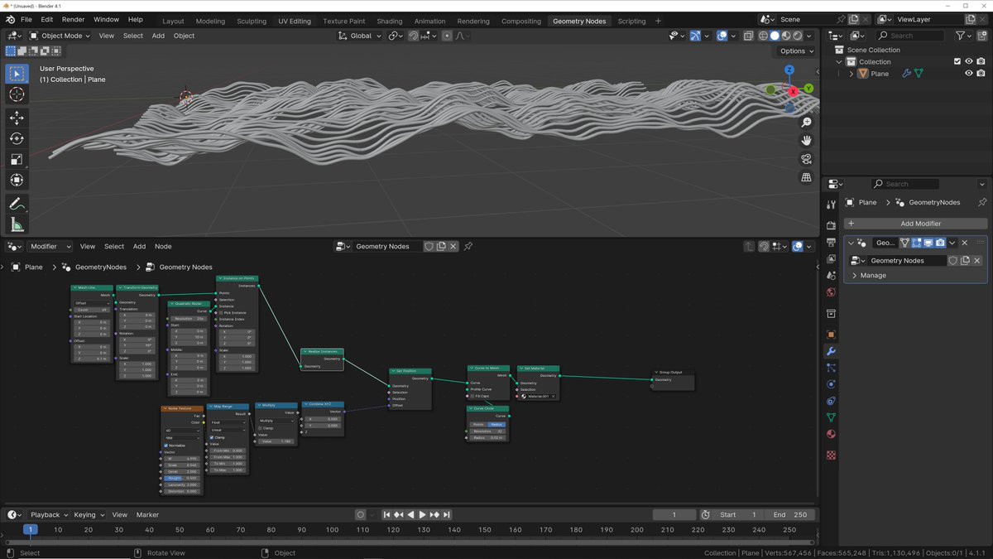Adjust Radius slider in Curve Circle node
Viewport: 993px width, 559px height.
pos(487,437)
